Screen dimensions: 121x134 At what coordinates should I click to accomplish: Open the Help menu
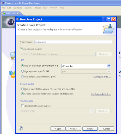(62, 8)
